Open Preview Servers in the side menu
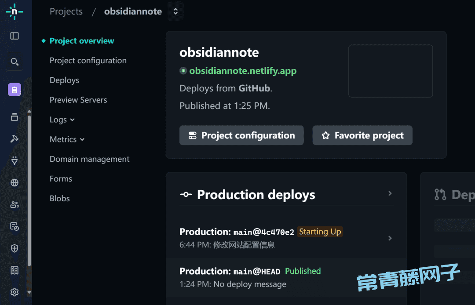The width and height of the screenshot is (475, 305). point(78,100)
